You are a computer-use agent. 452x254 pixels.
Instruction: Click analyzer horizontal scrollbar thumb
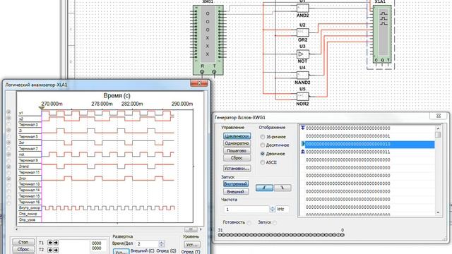coord(191,229)
